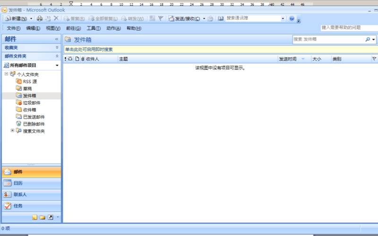
Task: Open the 动作(A) menu
Action: 113,28
